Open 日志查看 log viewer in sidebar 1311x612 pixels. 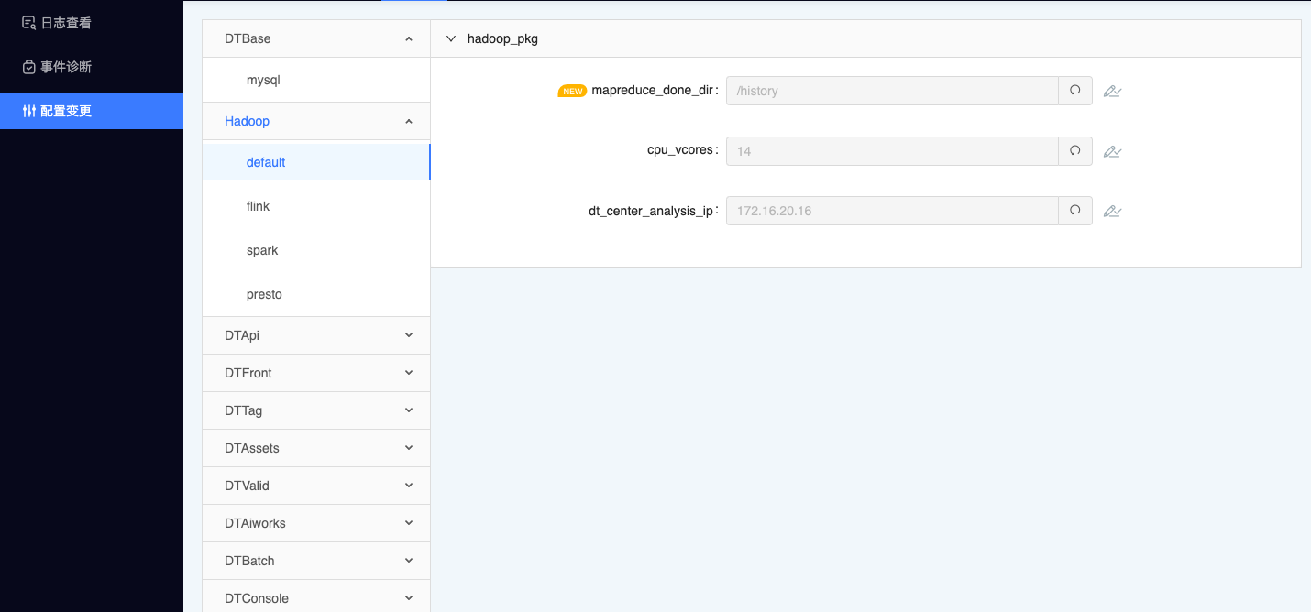point(64,23)
